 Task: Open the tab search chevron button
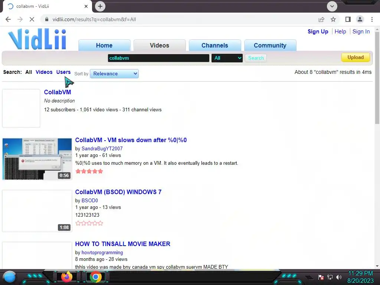(332, 6)
